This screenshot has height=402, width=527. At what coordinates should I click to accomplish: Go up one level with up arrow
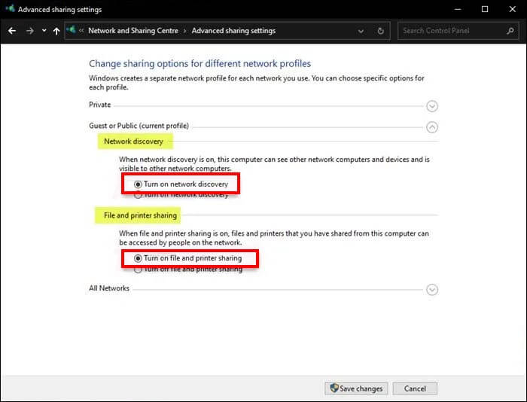(x=56, y=31)
